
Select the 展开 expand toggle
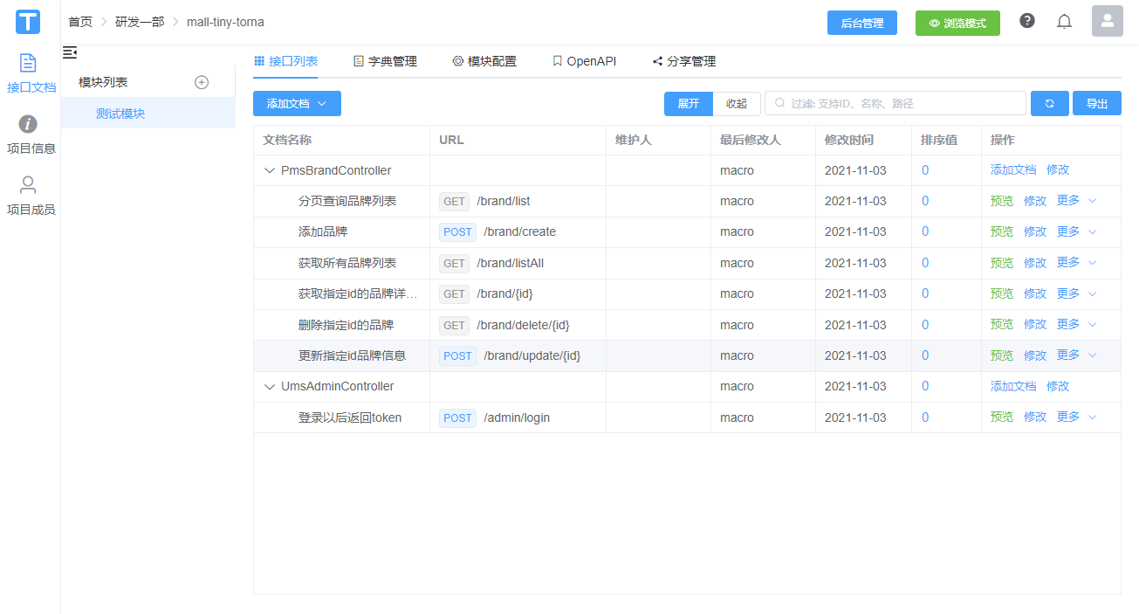[689, 103]
